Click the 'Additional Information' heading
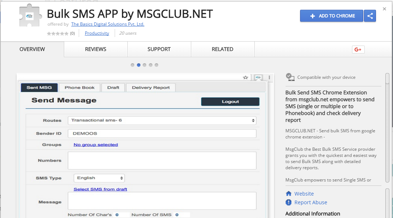The image size is (393, 218). click(313, 214)
